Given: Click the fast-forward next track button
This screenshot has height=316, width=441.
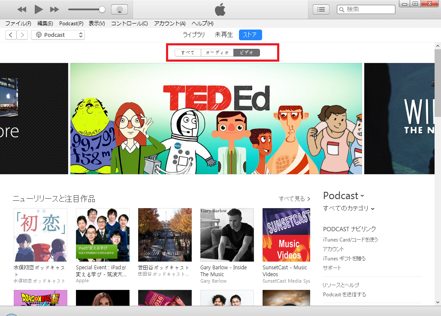Looking at the screenshot, I should pos(54,9).
